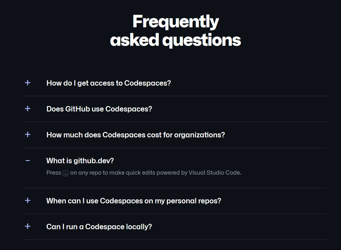The height and width of the screenshot is (250, 341).
Task: Click the plus icon beside "How do I get access to Codespaces?"
Action: [x=28, y=83]
